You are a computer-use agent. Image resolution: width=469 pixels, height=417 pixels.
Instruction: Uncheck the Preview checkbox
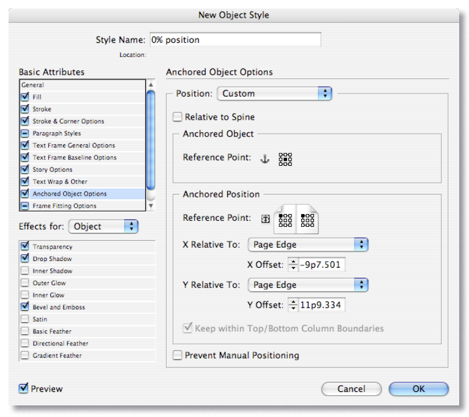coord(24,388)
